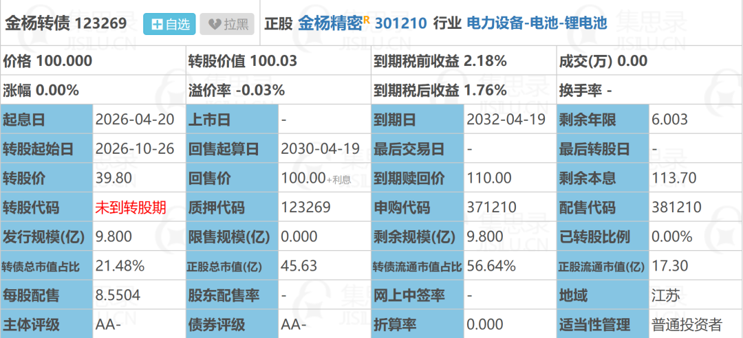The image size is (743, 338).
Task: Click the 股东配售率 label cell
Action: click(233, 296)
